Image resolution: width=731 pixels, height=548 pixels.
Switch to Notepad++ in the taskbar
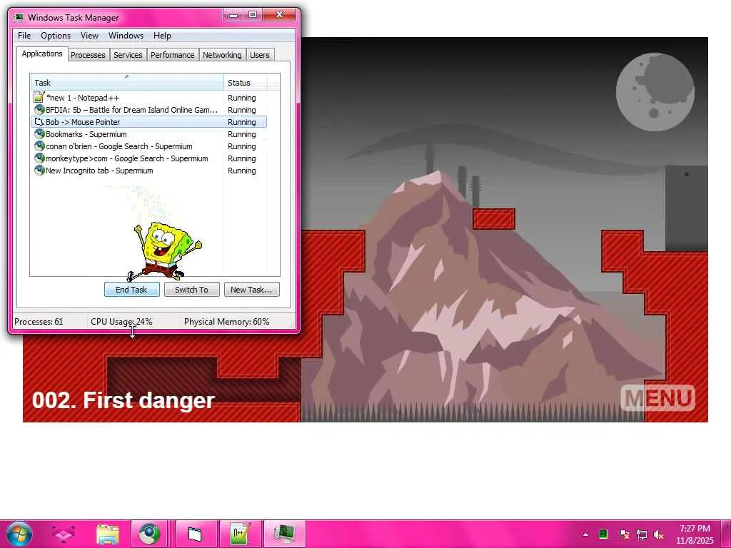pyautogui.click(x=240, y=534)
